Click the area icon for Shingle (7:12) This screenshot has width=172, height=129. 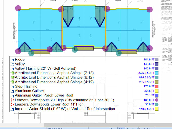pyautogui.click(x=12, y=73)
